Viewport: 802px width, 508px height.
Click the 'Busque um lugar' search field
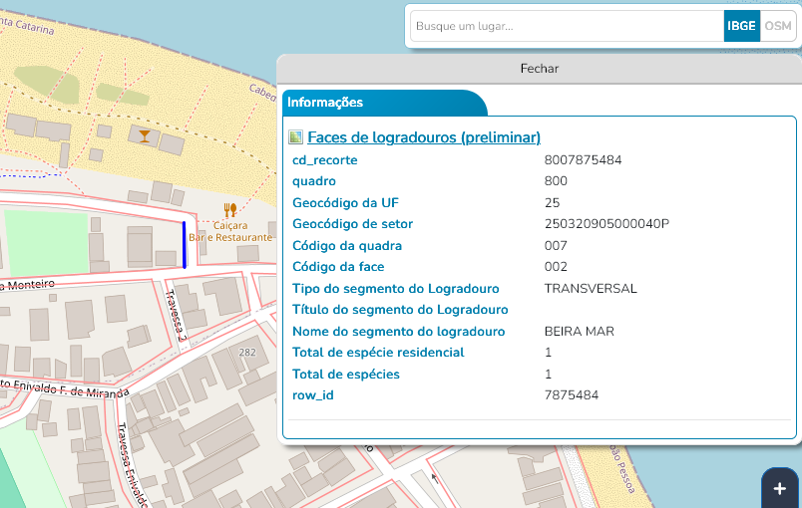pyautogui.click(x=566, y=26)
